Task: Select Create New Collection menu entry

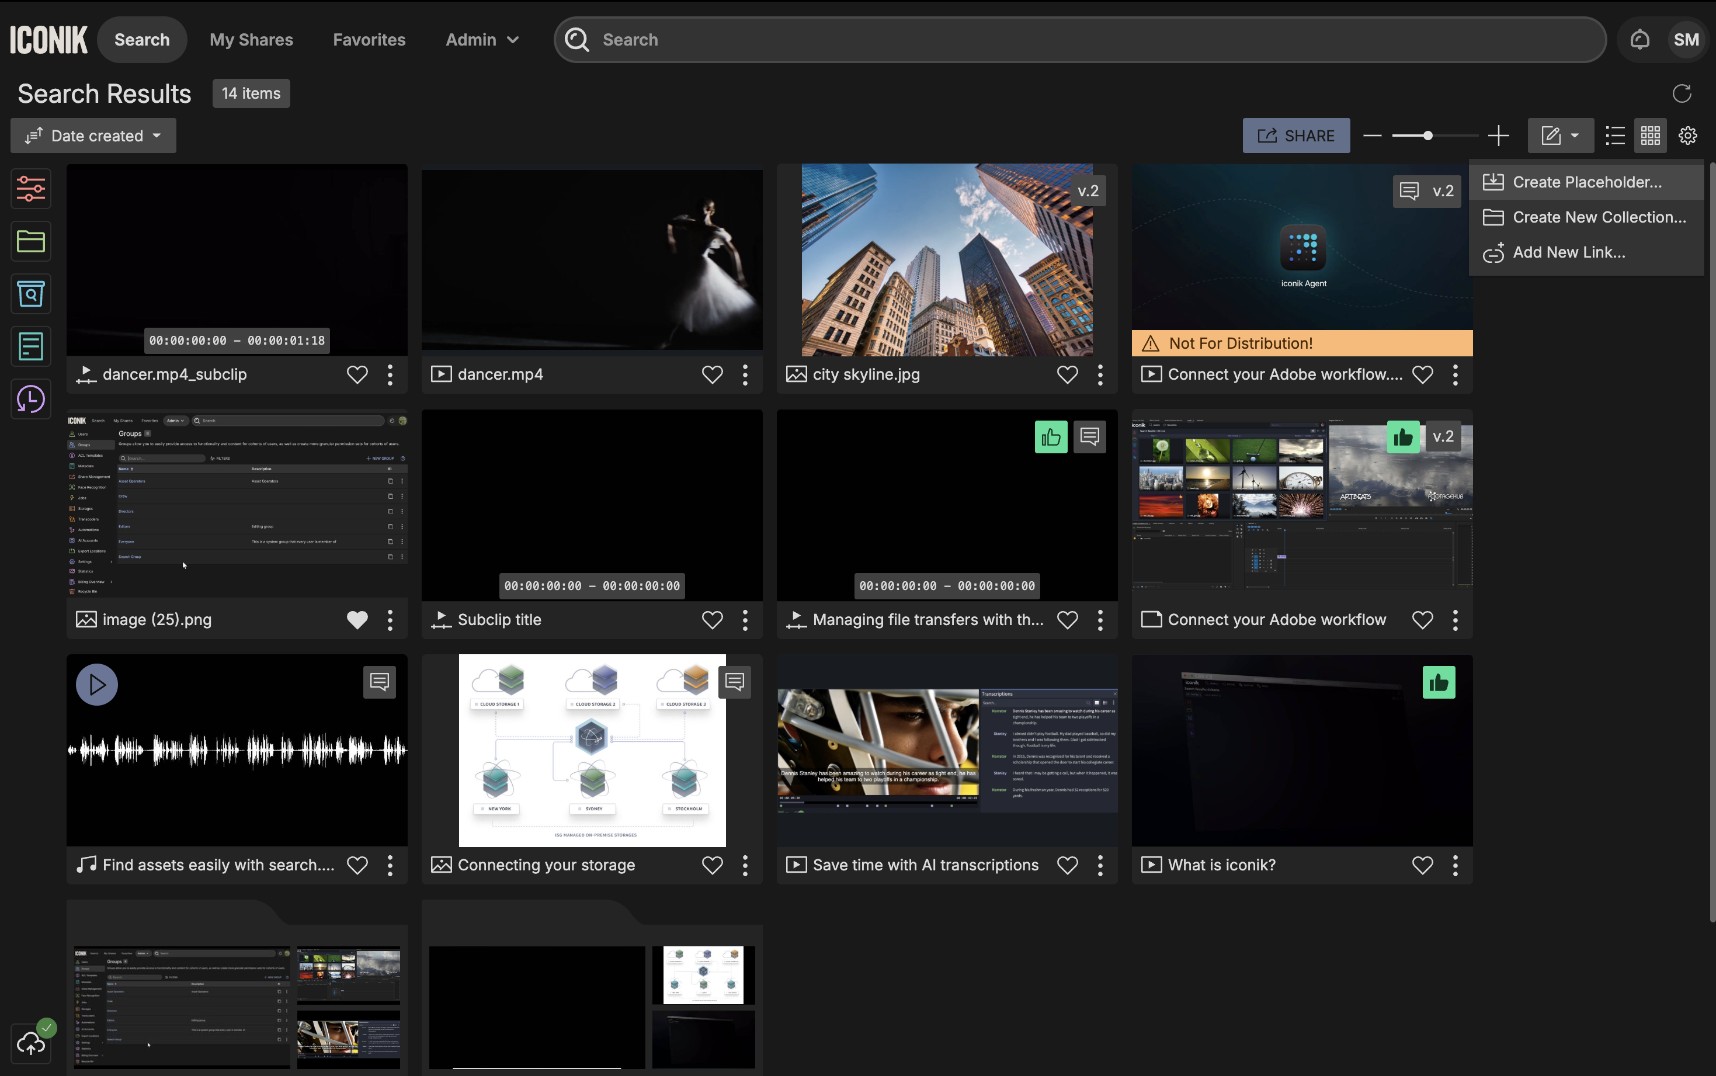Action: 1599,217
